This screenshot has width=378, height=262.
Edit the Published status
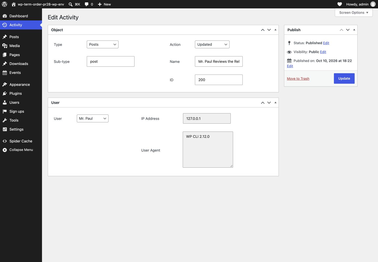(326, 43)
